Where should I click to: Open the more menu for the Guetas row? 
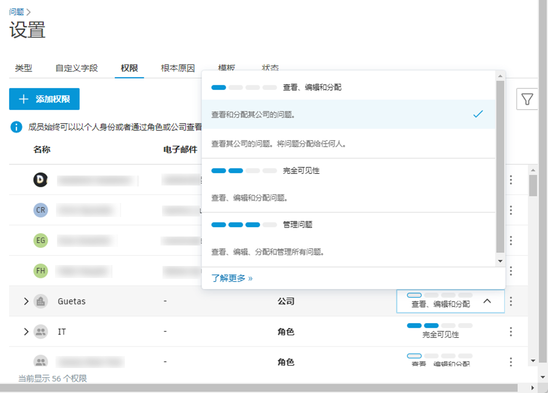(511, 301)
